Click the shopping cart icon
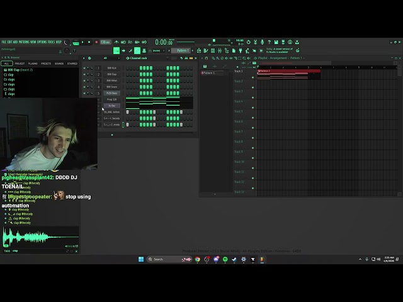This screenshot has height=302, width=403. [261, 50]
